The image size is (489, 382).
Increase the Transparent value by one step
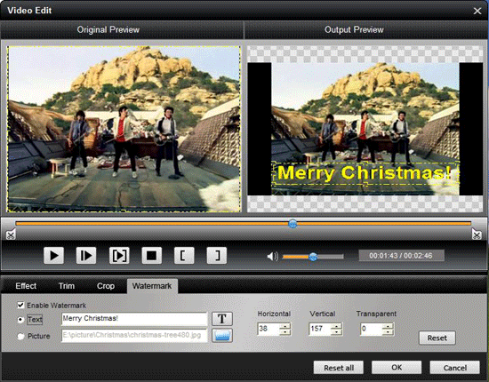388,326
